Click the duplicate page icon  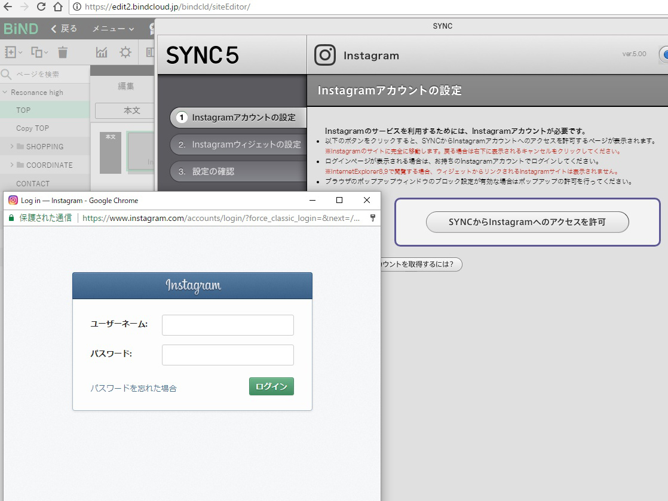[x=35, y=52]
